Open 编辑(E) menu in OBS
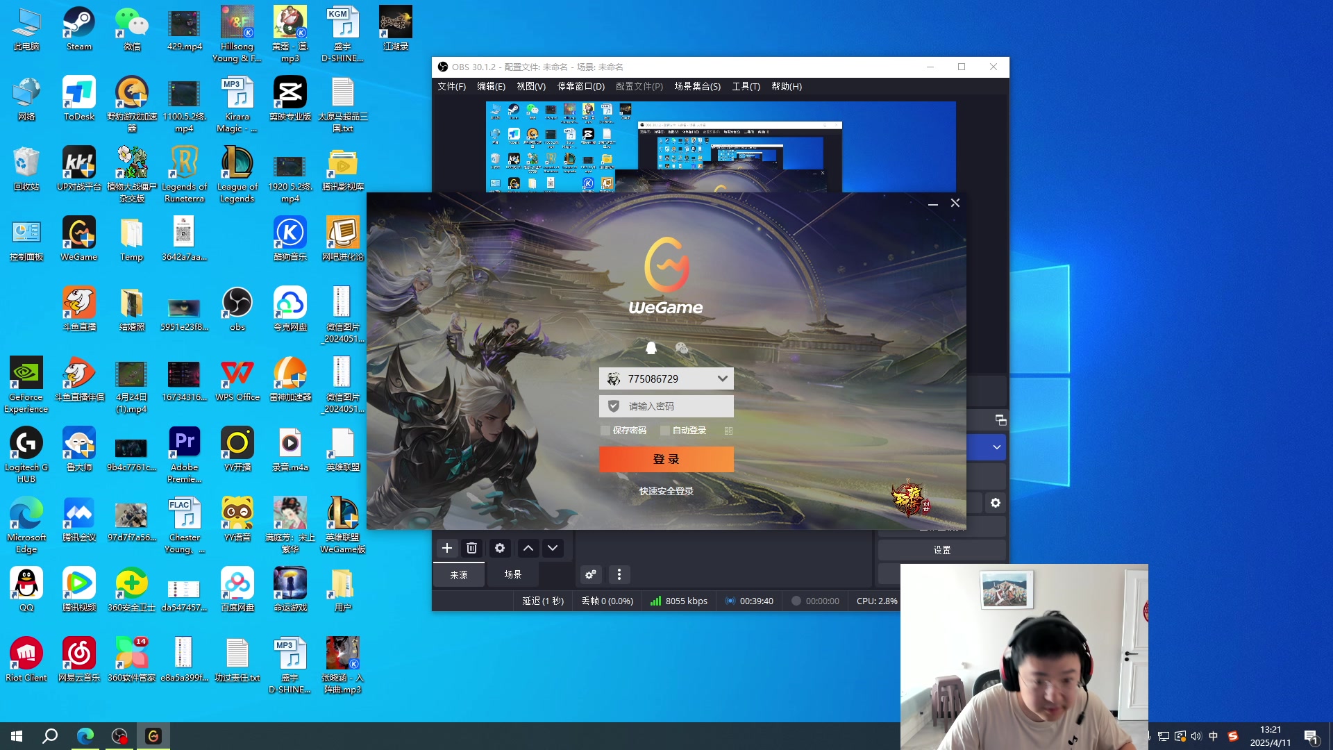Viewport: 1333px width, 750px height. (x=492, y=86)
